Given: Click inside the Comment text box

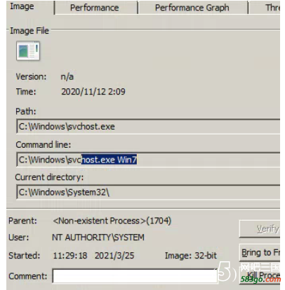Looking at the screenshot, I should click(135, 276).
